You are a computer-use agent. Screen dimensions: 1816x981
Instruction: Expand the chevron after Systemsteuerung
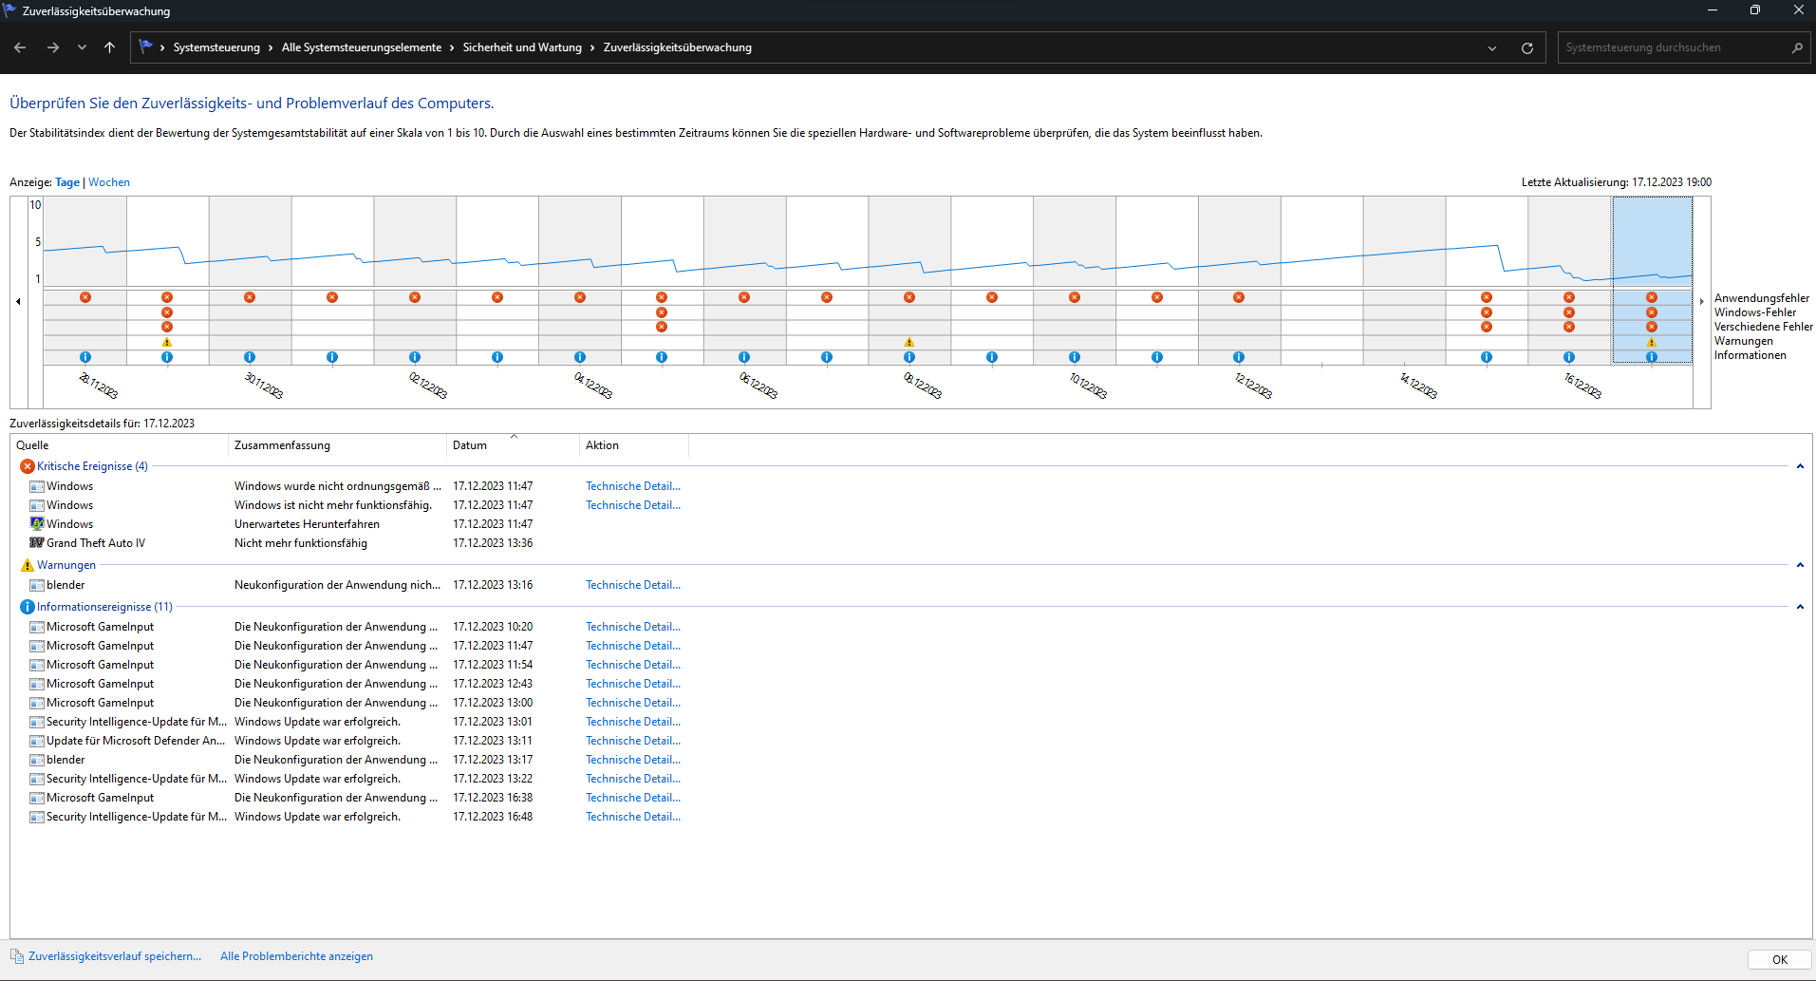point(271,47)
